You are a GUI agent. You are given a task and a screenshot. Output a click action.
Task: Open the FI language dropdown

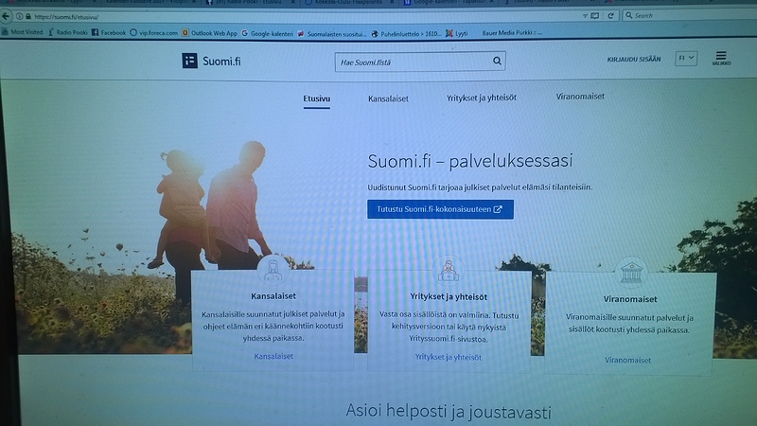point(686,58)
